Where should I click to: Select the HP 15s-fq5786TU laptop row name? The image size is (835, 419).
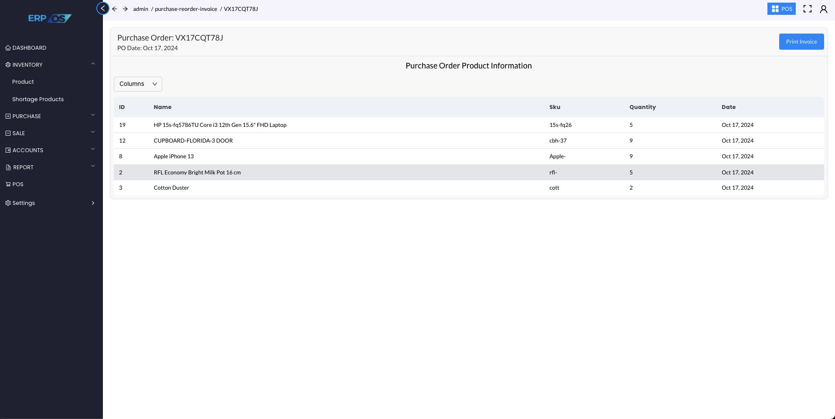coord(220,125)
